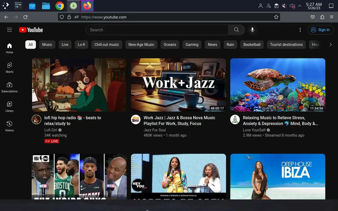The image size is (338, 211).
Task: Open the Work+Jazz video thumbnail
Action: 179,85
